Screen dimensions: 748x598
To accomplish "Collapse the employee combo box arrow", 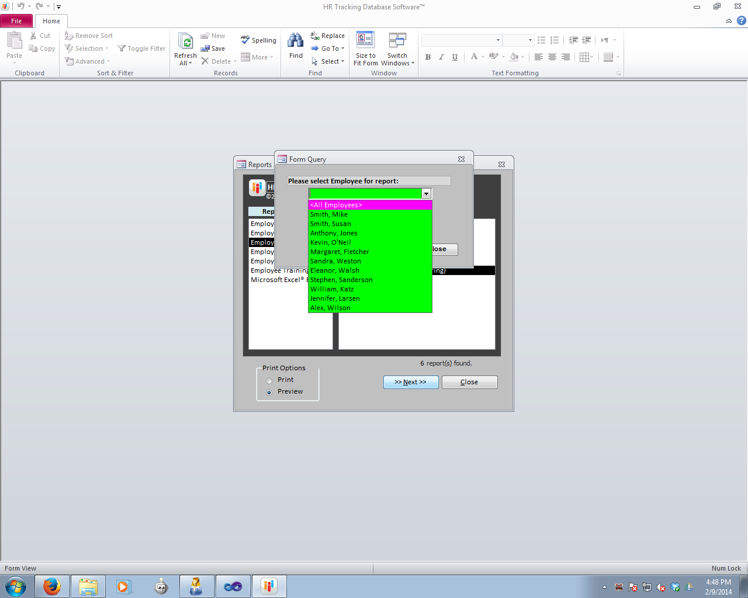I will [426, 194].
